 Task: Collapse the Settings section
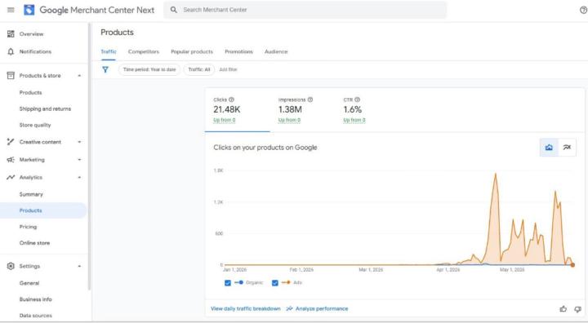[x=79, y=266]
